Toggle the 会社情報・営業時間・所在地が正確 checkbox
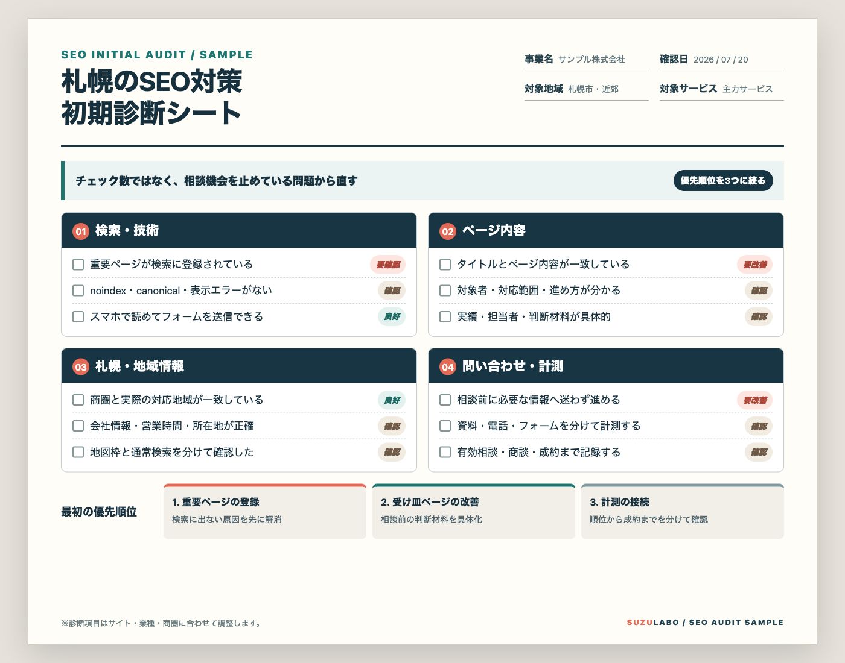The width and height of the screenshot is (845, 663). (78, 426)
